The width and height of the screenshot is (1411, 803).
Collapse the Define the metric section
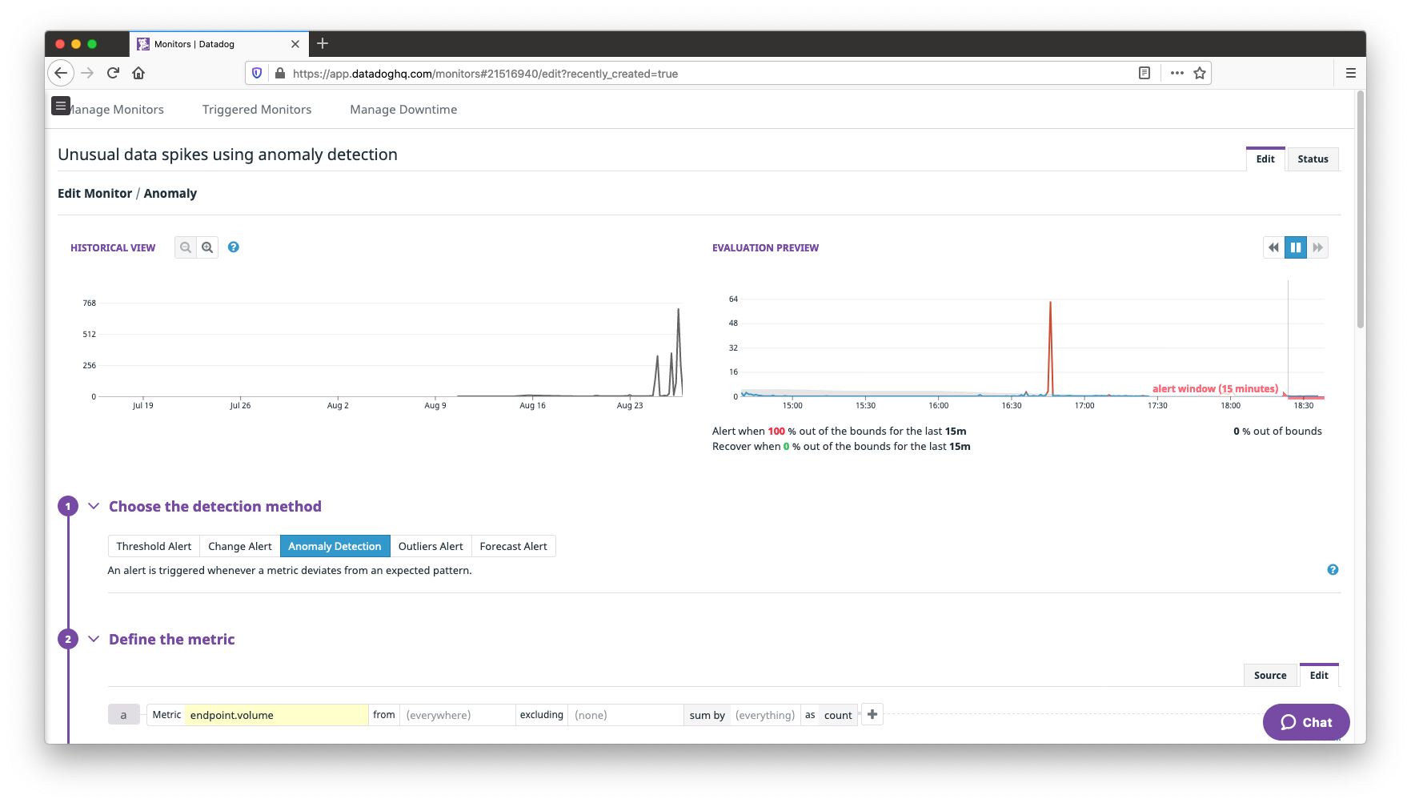click(94, 639)
